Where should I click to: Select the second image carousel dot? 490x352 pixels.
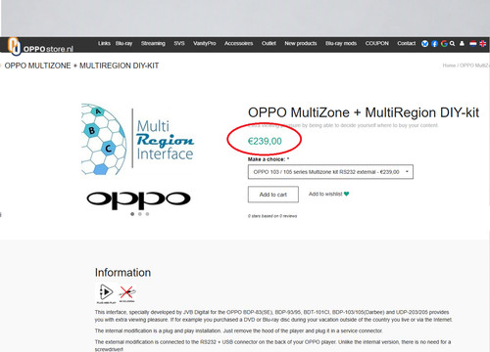[x=140, y=214]
